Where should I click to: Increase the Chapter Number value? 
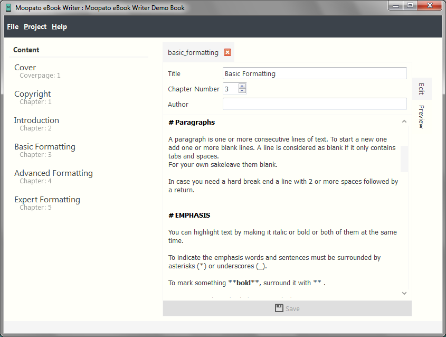tap(242, 86)
